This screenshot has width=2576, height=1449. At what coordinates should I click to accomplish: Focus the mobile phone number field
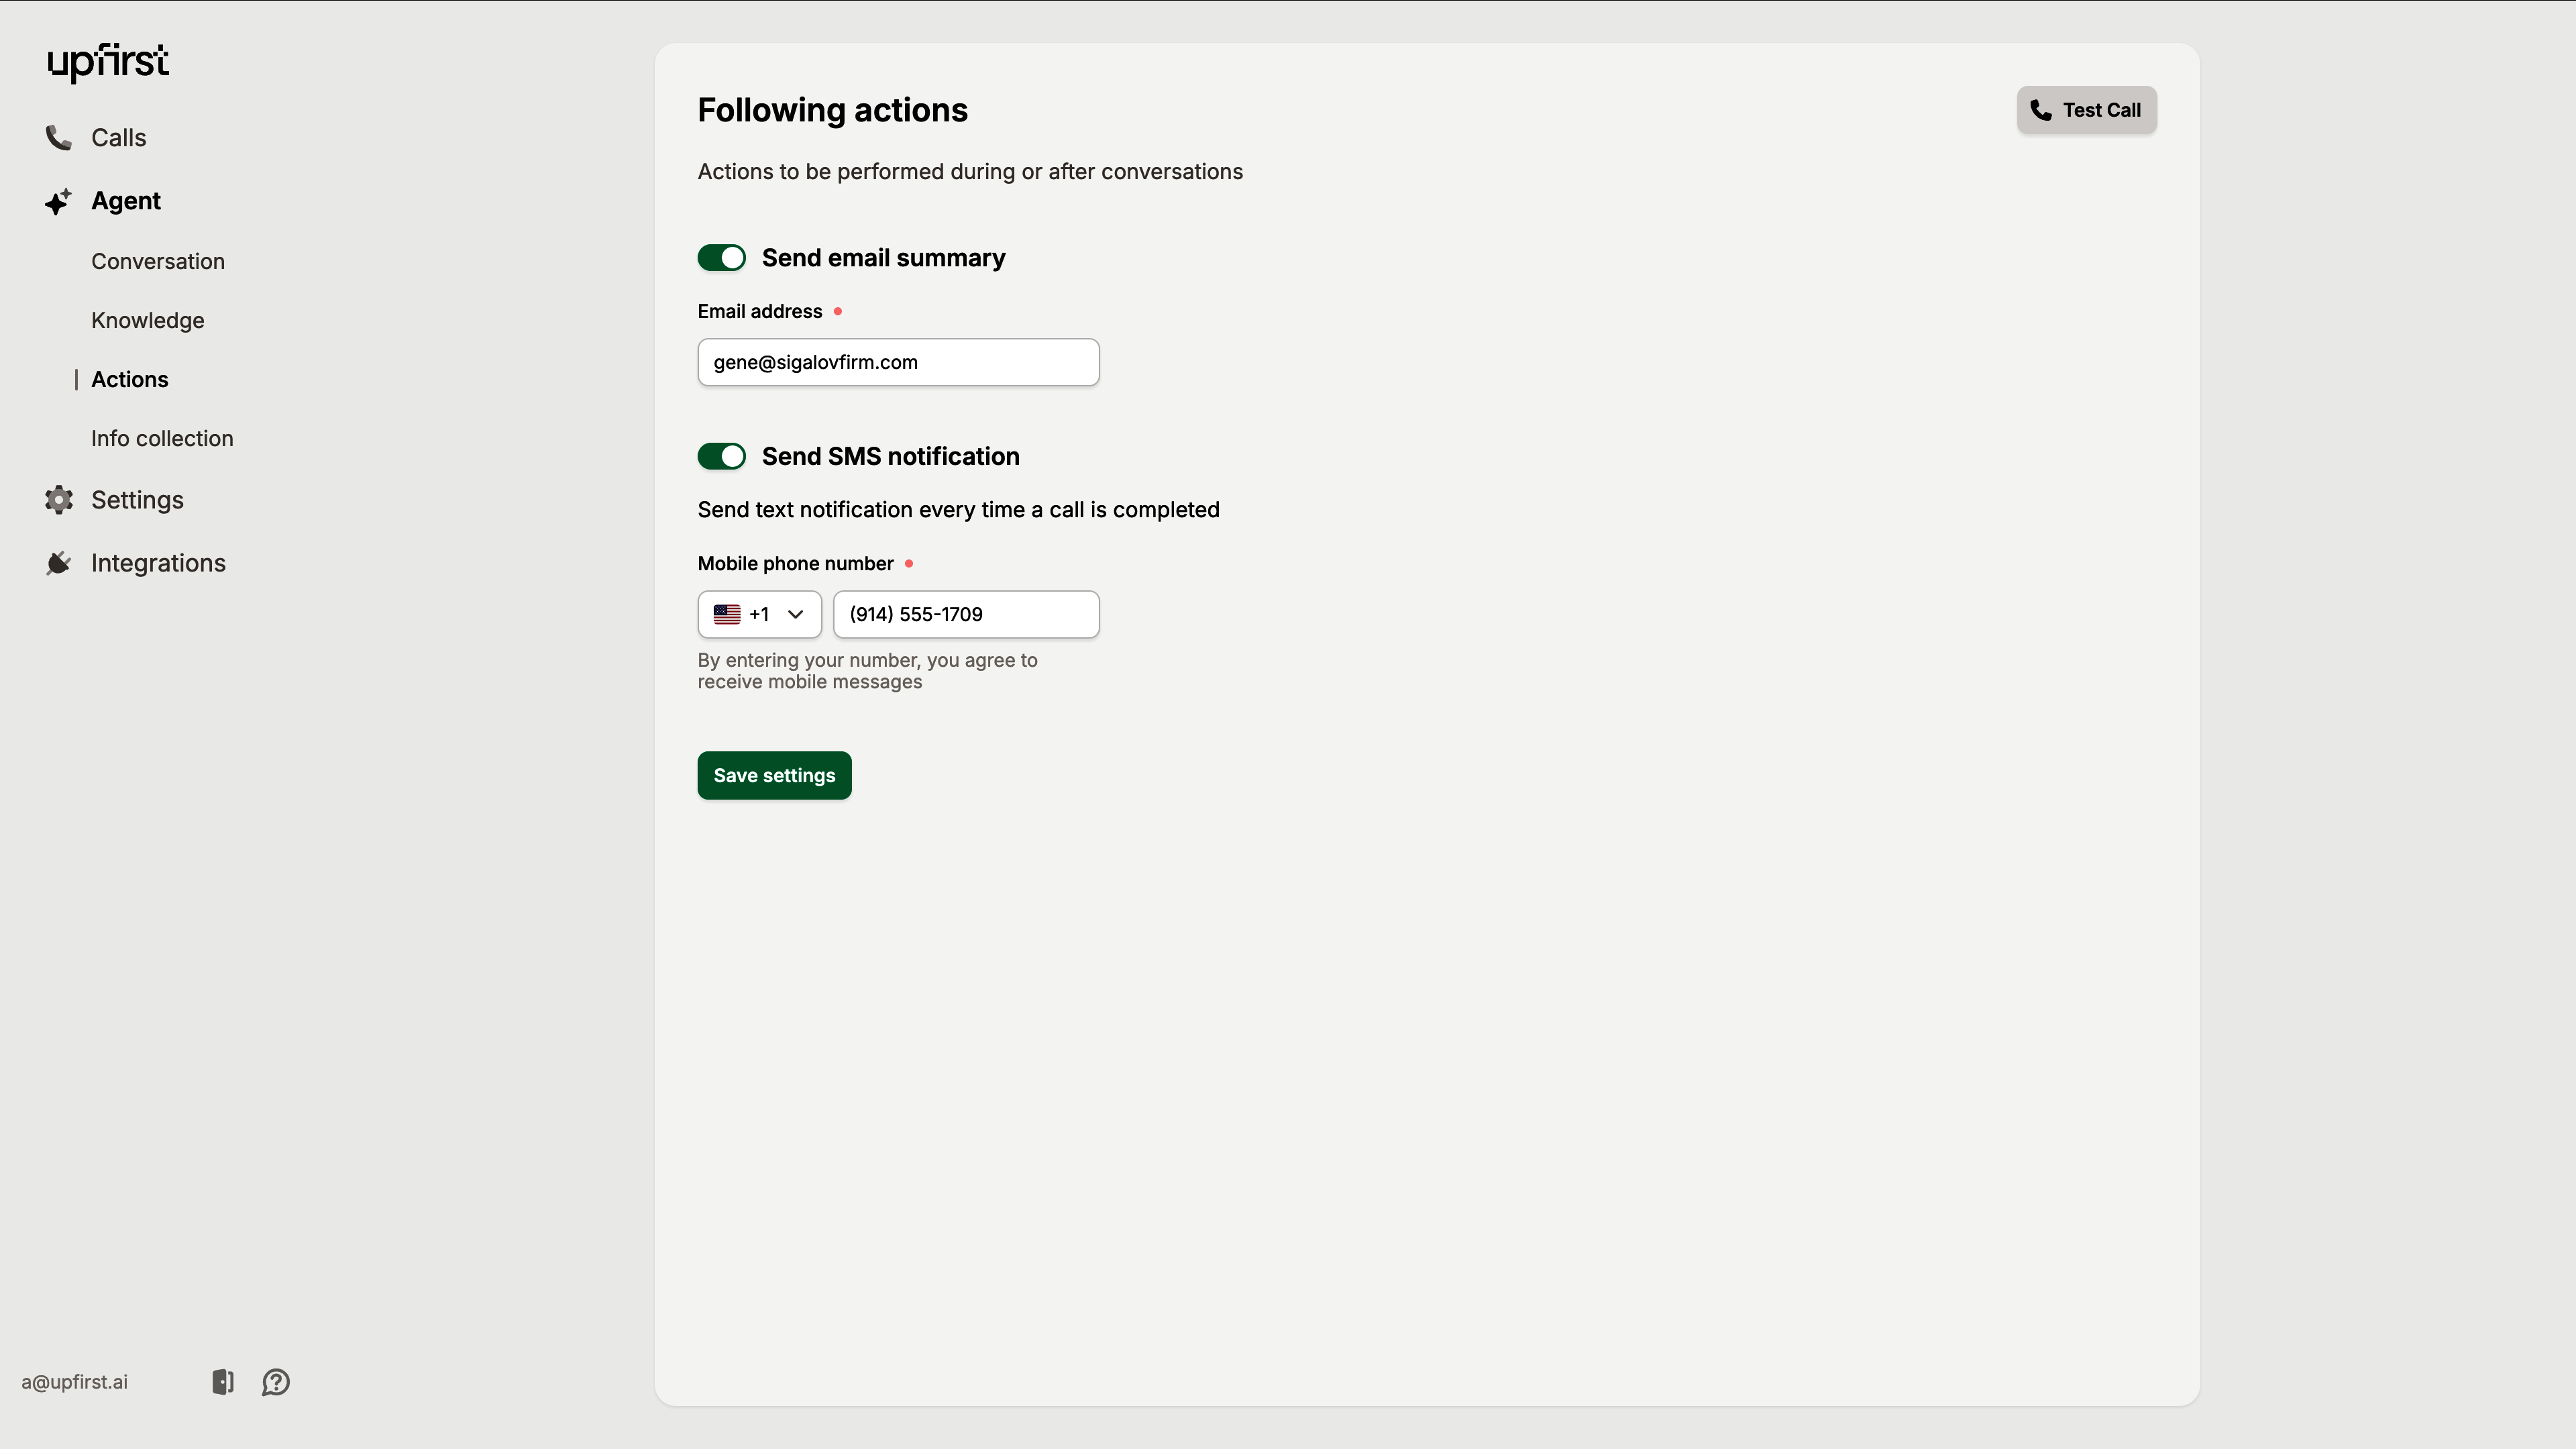pyautogui.click(x=966, y=614)
